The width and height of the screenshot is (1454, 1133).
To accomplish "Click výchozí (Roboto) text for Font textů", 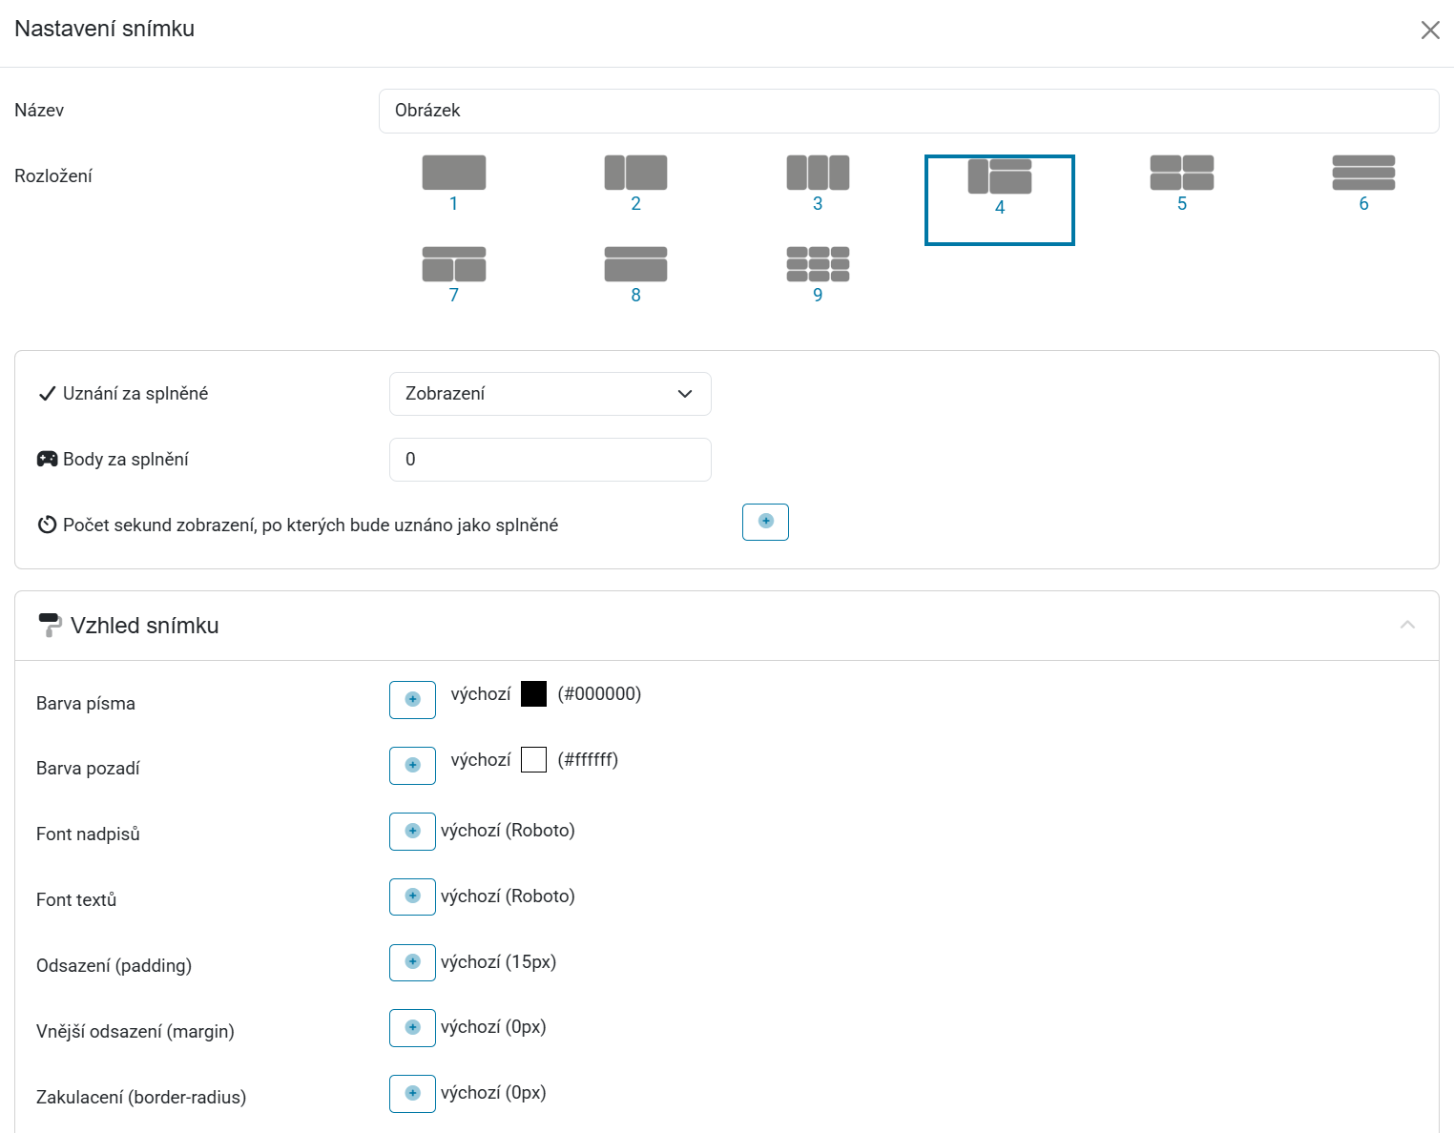I will click(x=508, y=896).
